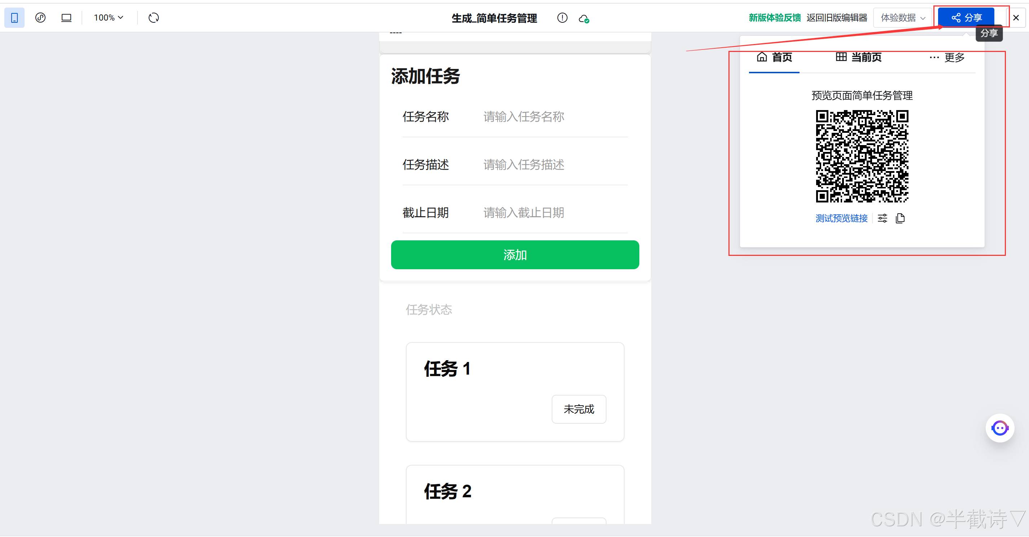1029x537 pixels.
Task: Click the preview QR code image
Action: [x=862, y=156]
